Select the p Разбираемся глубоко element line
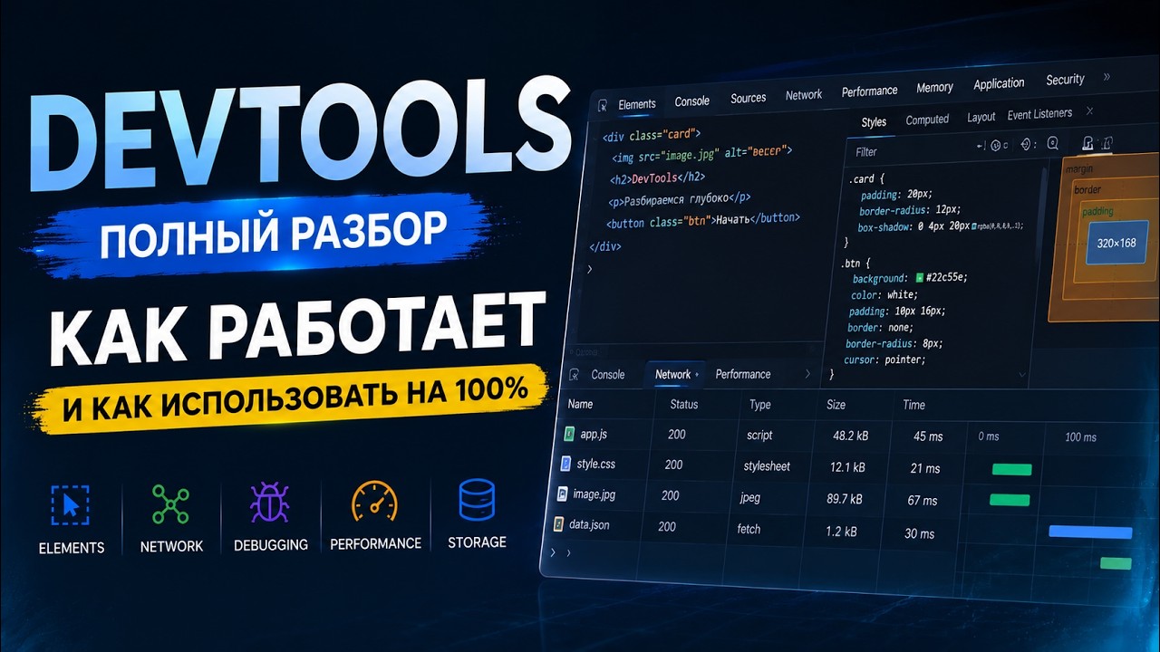This screenshot has height=652, width=1160. point(679,198)
